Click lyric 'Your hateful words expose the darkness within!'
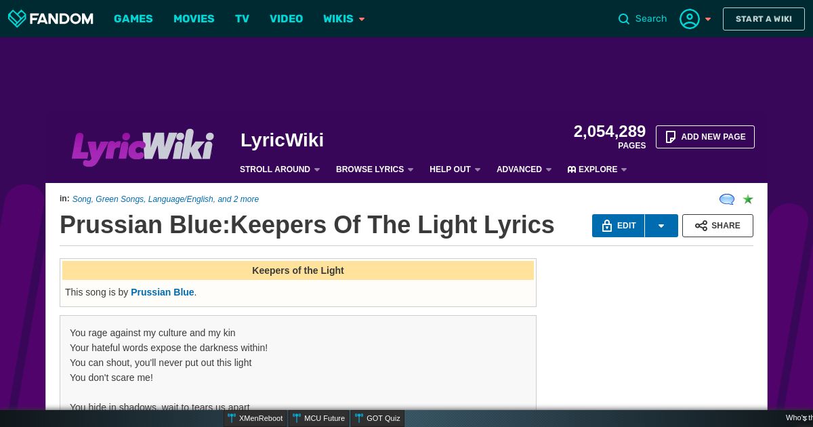The height and width of the screenshot is (427, 813). pos(169,348)
